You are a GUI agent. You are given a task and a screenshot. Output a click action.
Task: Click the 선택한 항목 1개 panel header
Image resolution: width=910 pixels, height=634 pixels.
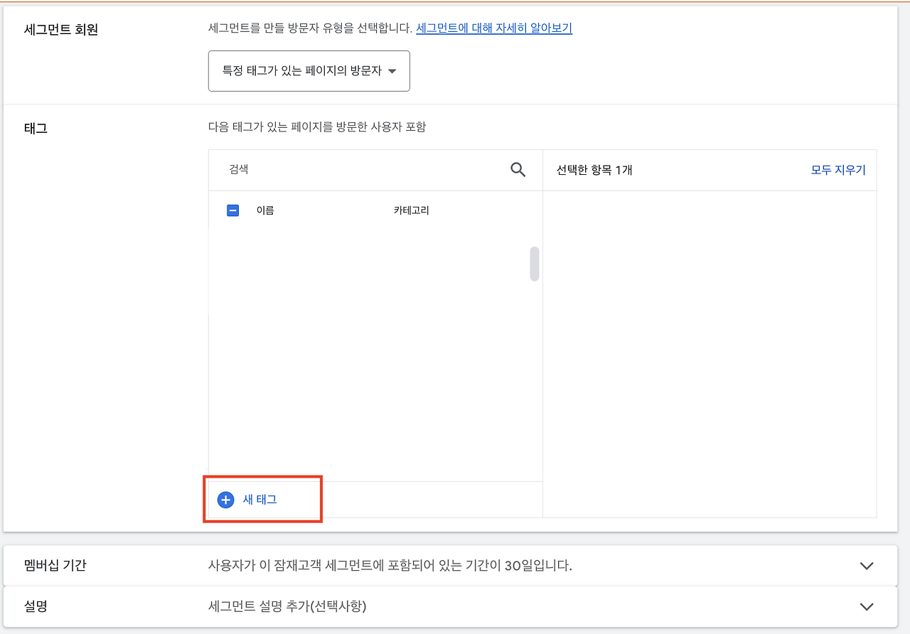[x=593, y=170]
